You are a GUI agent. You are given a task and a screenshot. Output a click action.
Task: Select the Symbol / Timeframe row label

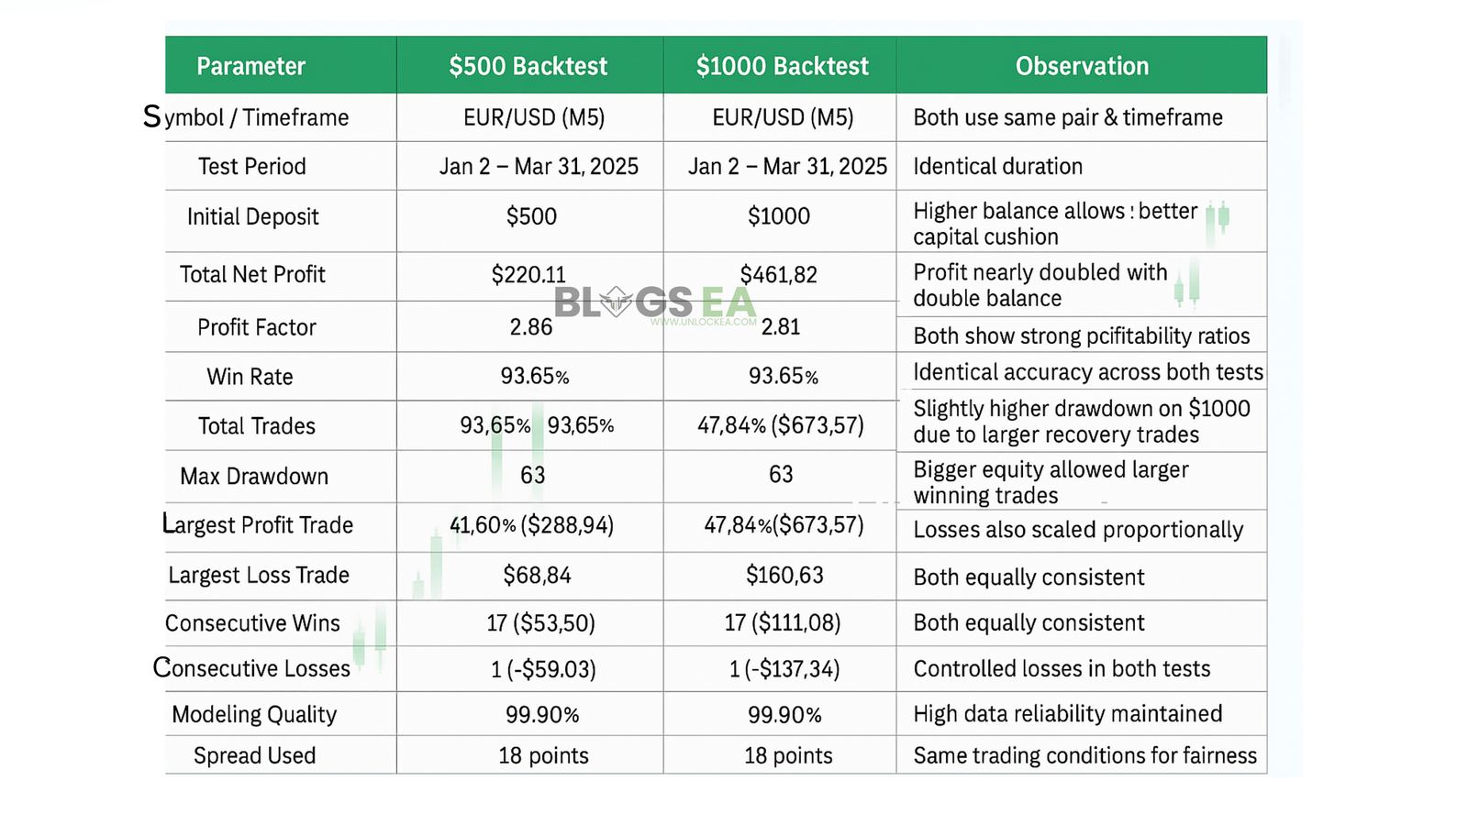[x=246, y=117]
